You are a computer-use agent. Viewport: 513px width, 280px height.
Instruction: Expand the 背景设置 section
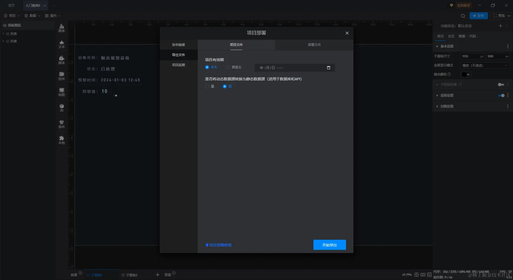437,95
